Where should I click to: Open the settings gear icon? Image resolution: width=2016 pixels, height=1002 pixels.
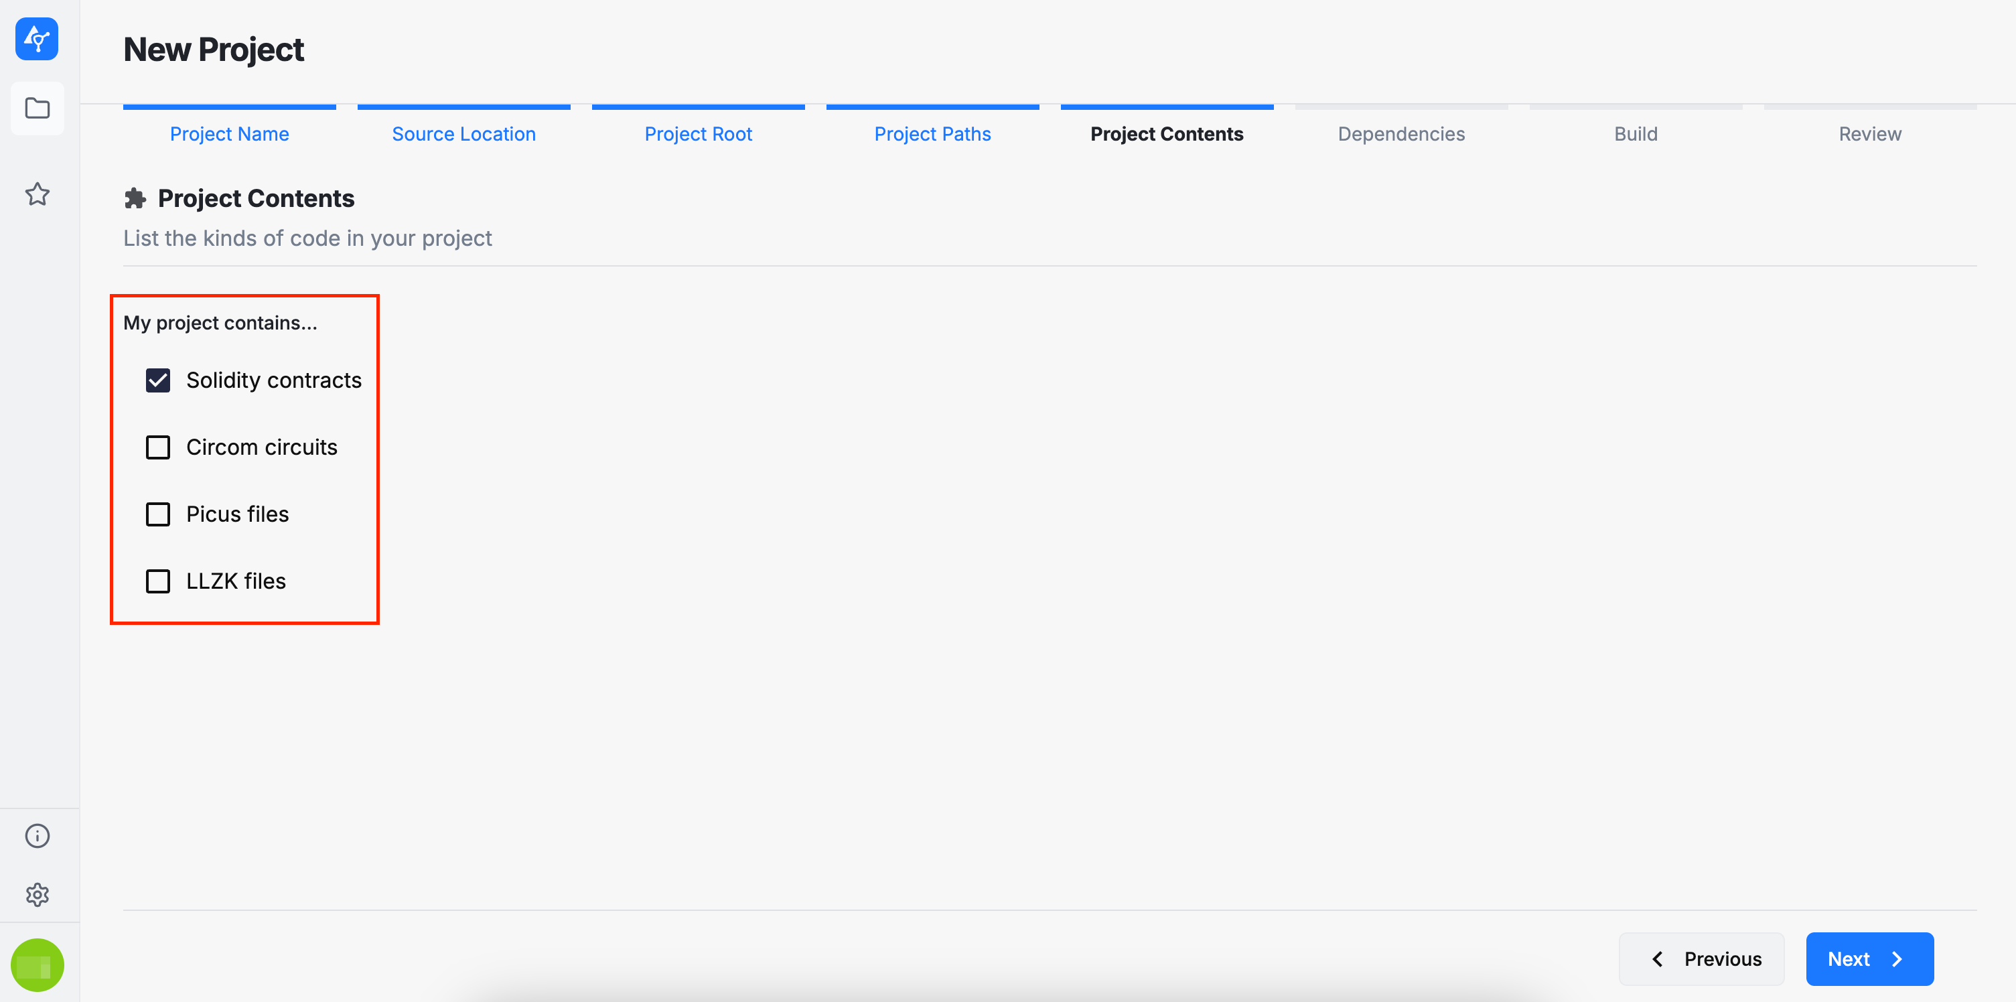(x=37, y=894)
